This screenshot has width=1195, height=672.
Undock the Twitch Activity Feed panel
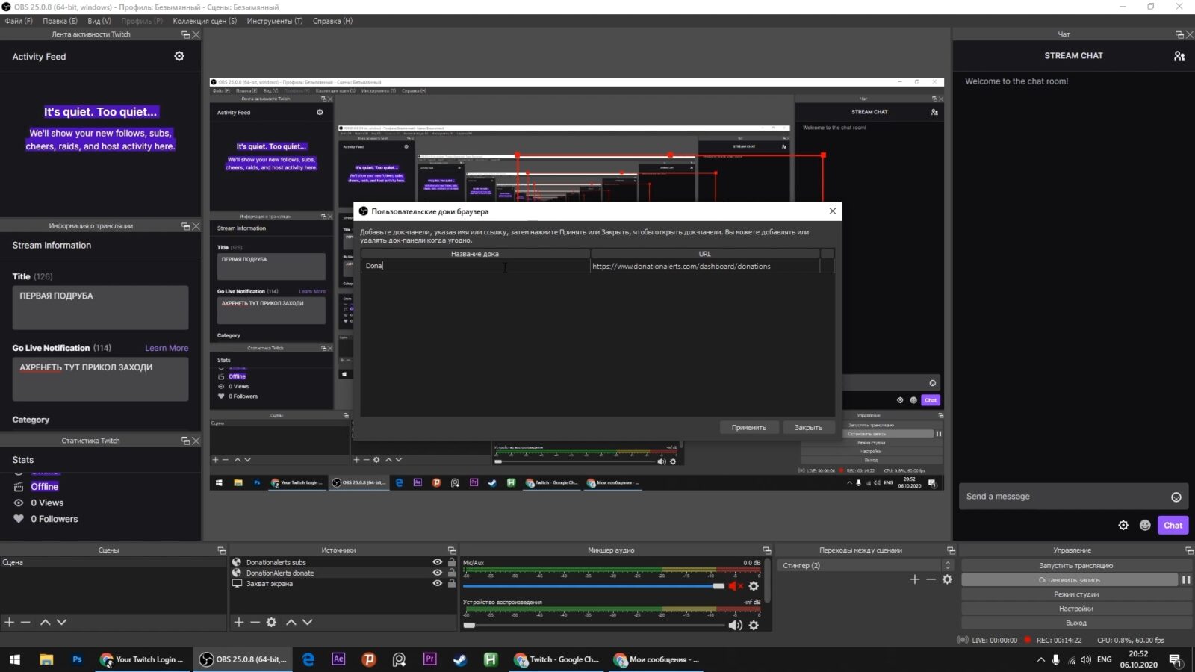pyautogui.click(x=185, y=34)
